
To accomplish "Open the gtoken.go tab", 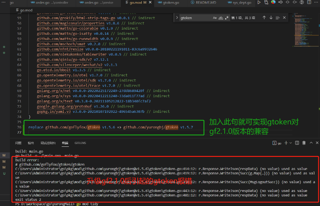I will 169,3.
